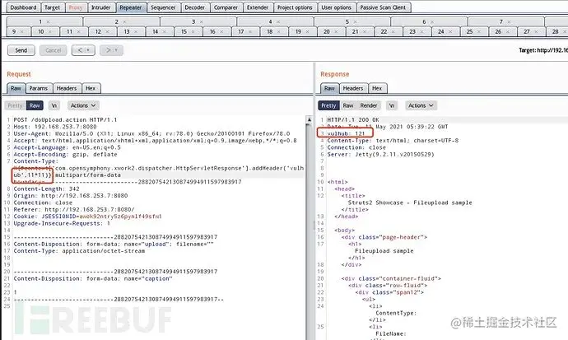568x340 pixels.
Task: Switch to the Comparer tab
Action: click(x=226, y=7)
